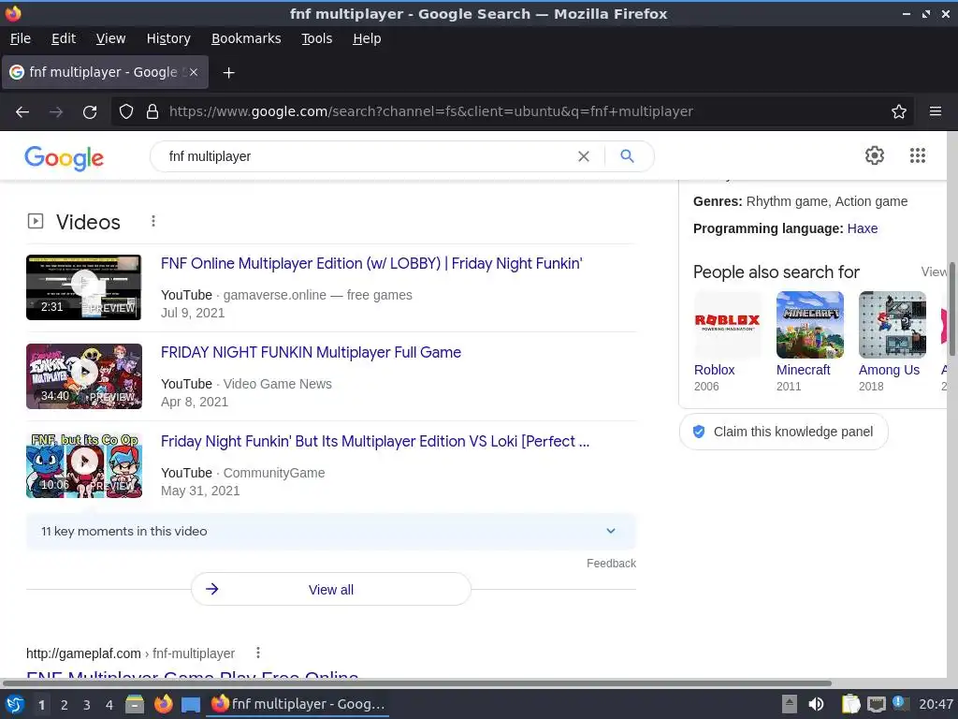Screen dimensions: 958x719
Task: Close the fnf multiplayer tab
Action: [193, 72]
